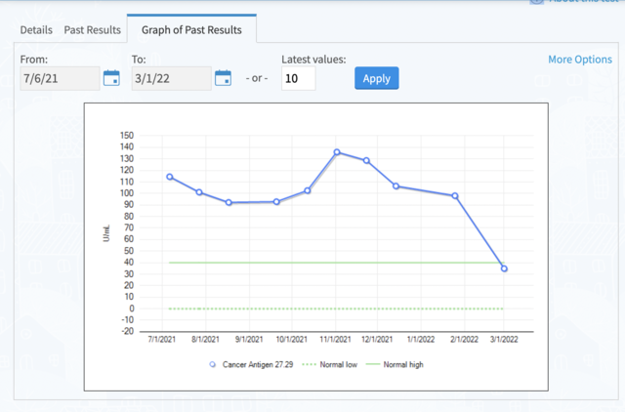Click the Normal high legend entry
Screen dimensions: 625x412
coord(395,364)
